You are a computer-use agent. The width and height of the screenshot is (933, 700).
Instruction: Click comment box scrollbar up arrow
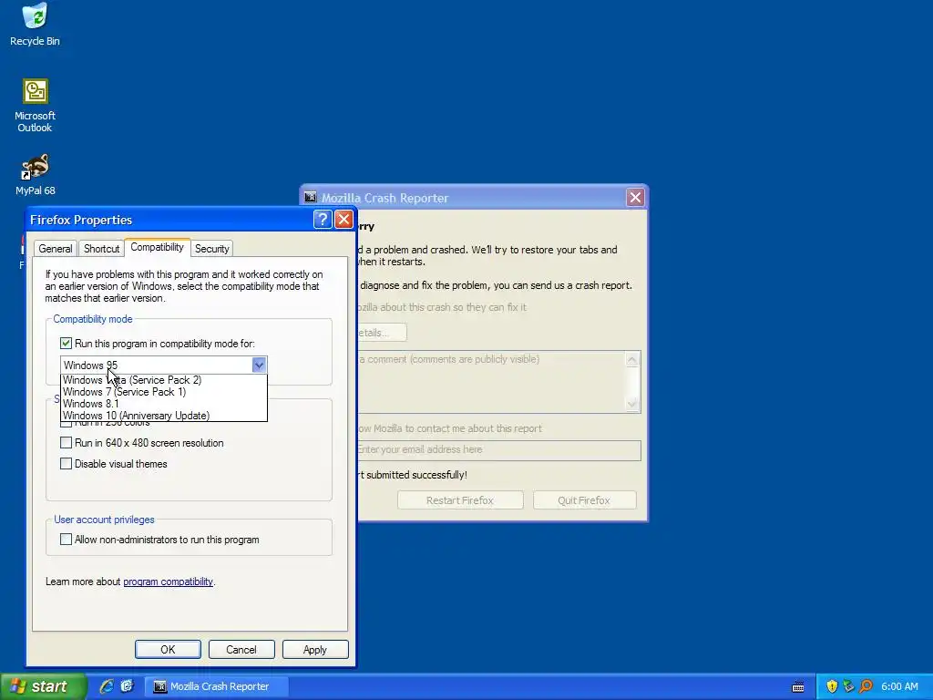[x=632, y=359]
